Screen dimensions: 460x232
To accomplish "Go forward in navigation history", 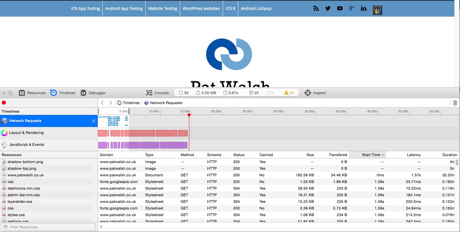I will point(111,103).
